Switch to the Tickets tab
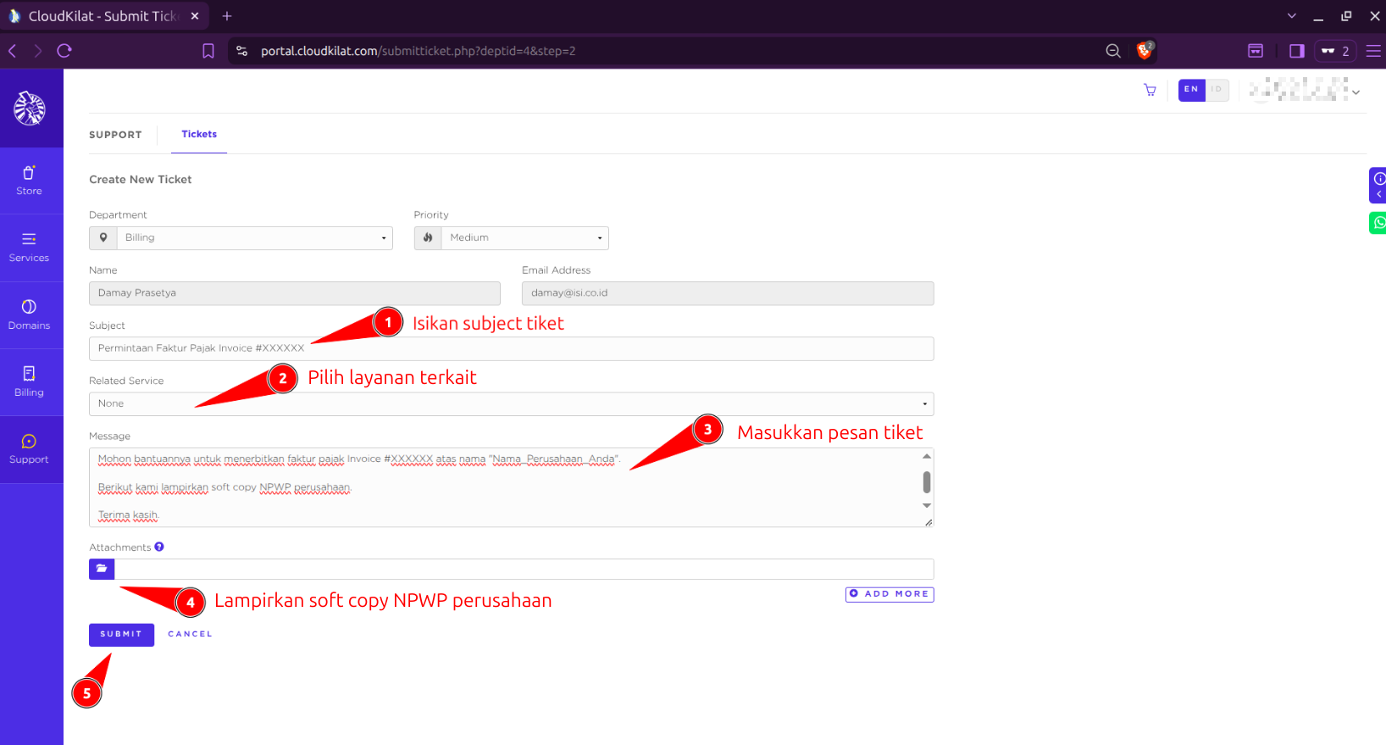The height and width of the screenshot is (745, 1386). pos(199,134)
